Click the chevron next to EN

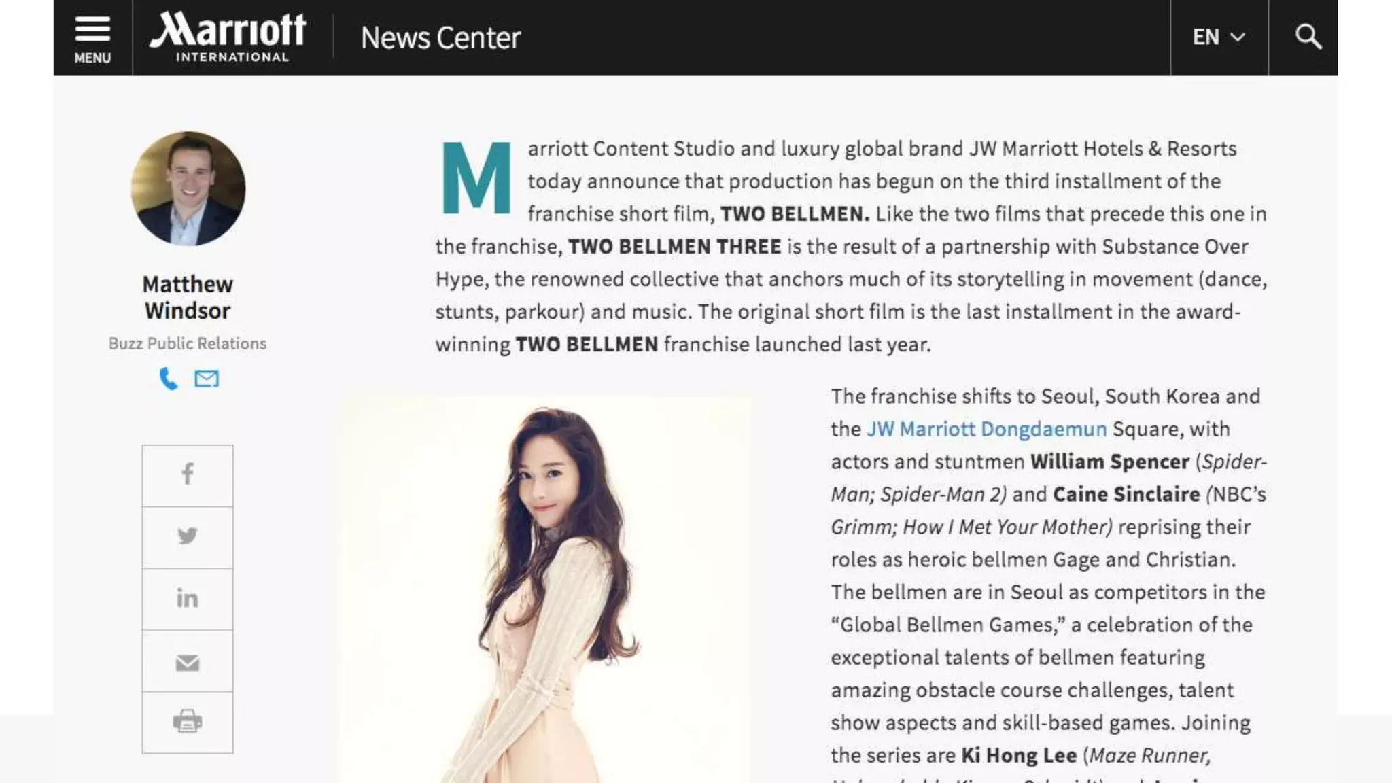[1238, 37]
